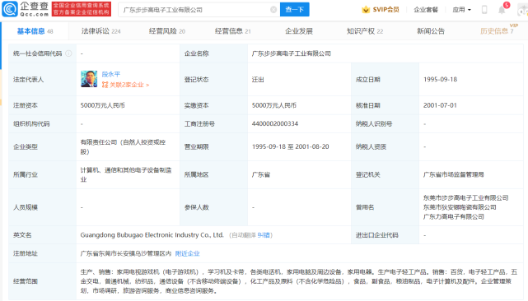Switch to 历史信息 VIP tab

(497, 31)
